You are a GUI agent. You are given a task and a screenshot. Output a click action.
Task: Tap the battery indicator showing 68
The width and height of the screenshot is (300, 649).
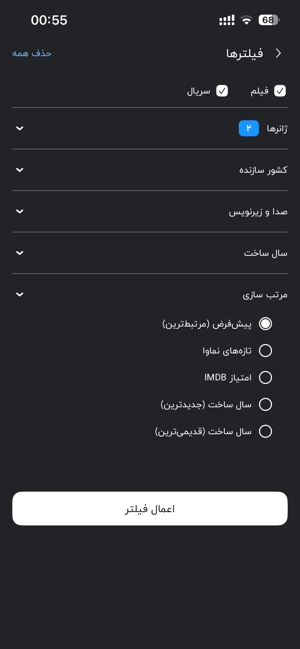[x=269, y=20]
